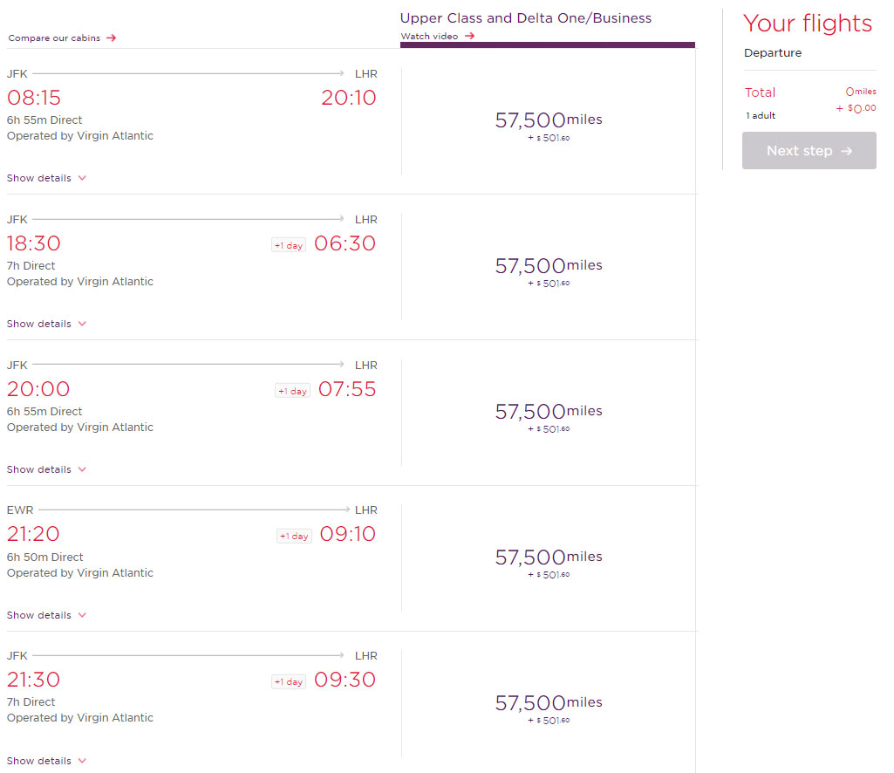Click the chevron for the 08:15 flight details
This screenshot has width=894, height=773.
pos(82,178)
